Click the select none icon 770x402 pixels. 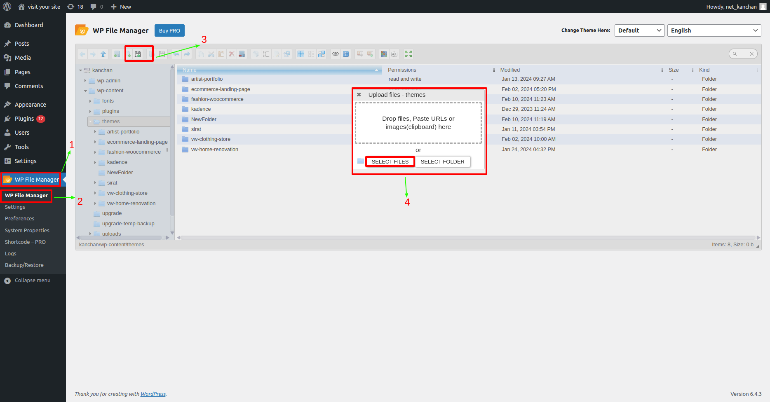pos(311,54)
